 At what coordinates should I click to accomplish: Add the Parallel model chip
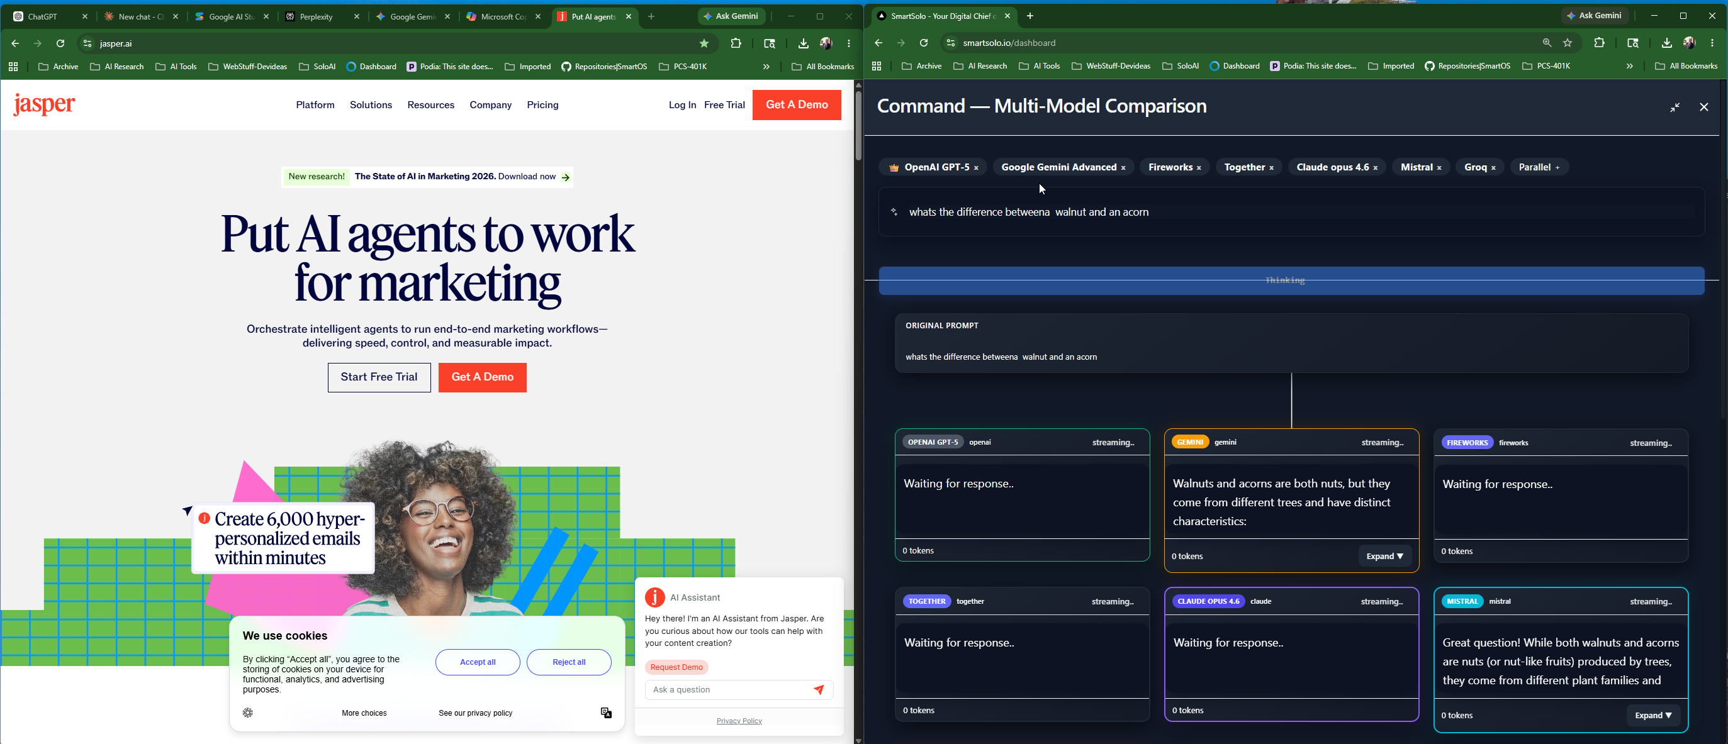click(1557, 167)
